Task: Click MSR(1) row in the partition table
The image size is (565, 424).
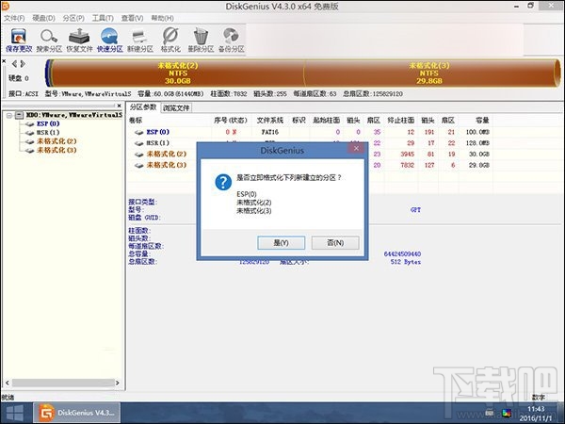Action: coord(310,143)
